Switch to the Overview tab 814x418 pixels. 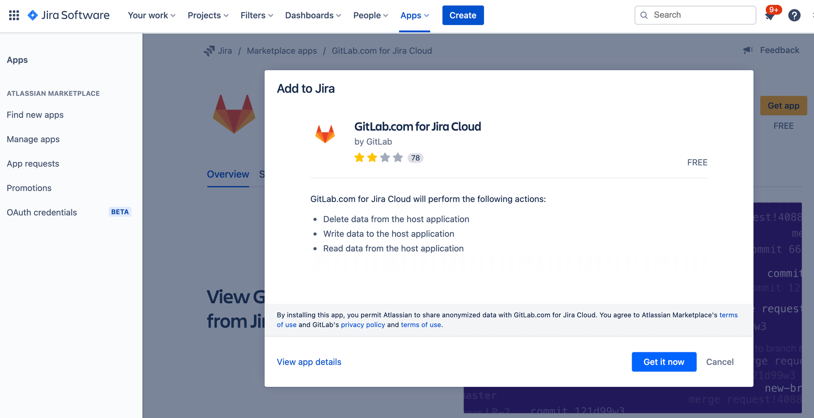(x=227, y=174)
